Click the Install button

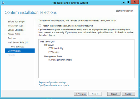pos(114,94)
